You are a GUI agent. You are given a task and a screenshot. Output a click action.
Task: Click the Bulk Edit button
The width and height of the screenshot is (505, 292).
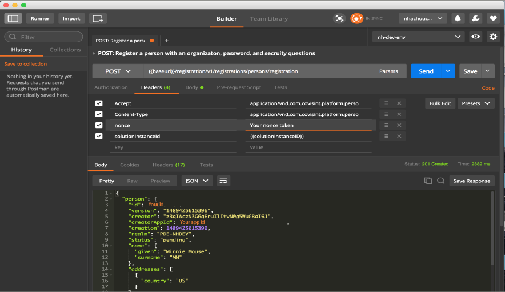click(x=440, y=103)
